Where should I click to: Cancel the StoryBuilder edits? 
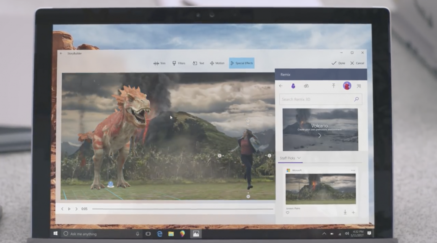click(357, 63)
